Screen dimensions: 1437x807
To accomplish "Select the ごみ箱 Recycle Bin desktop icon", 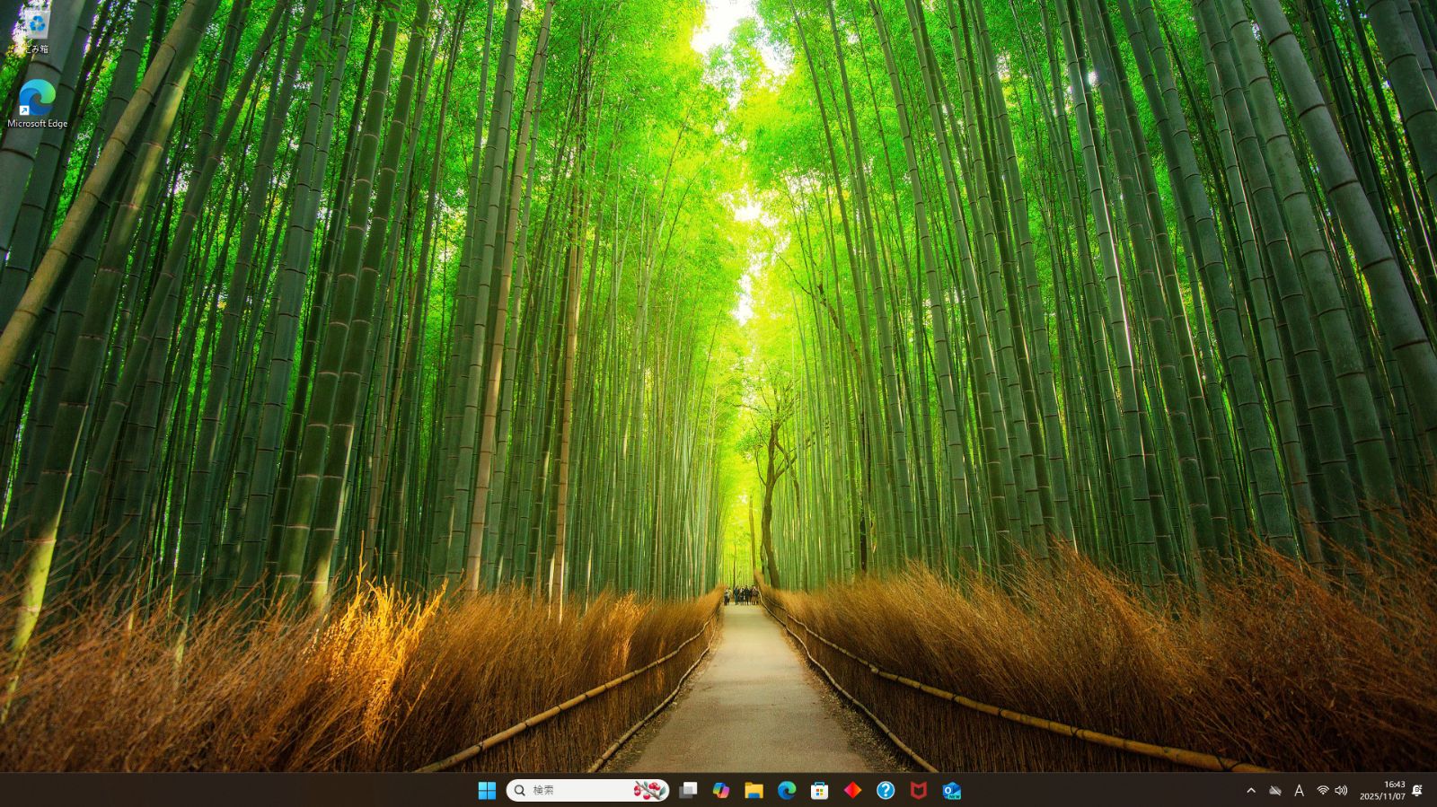I will click(x=36, y=30).
